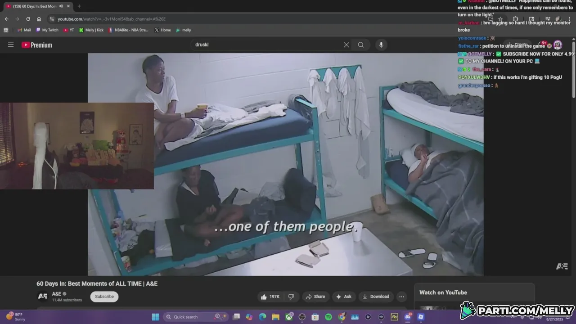Viewport: 576px width, 324px height.
Task: Open Discord from taskbar
Action: pyautogui.click(x=408, y=317)
